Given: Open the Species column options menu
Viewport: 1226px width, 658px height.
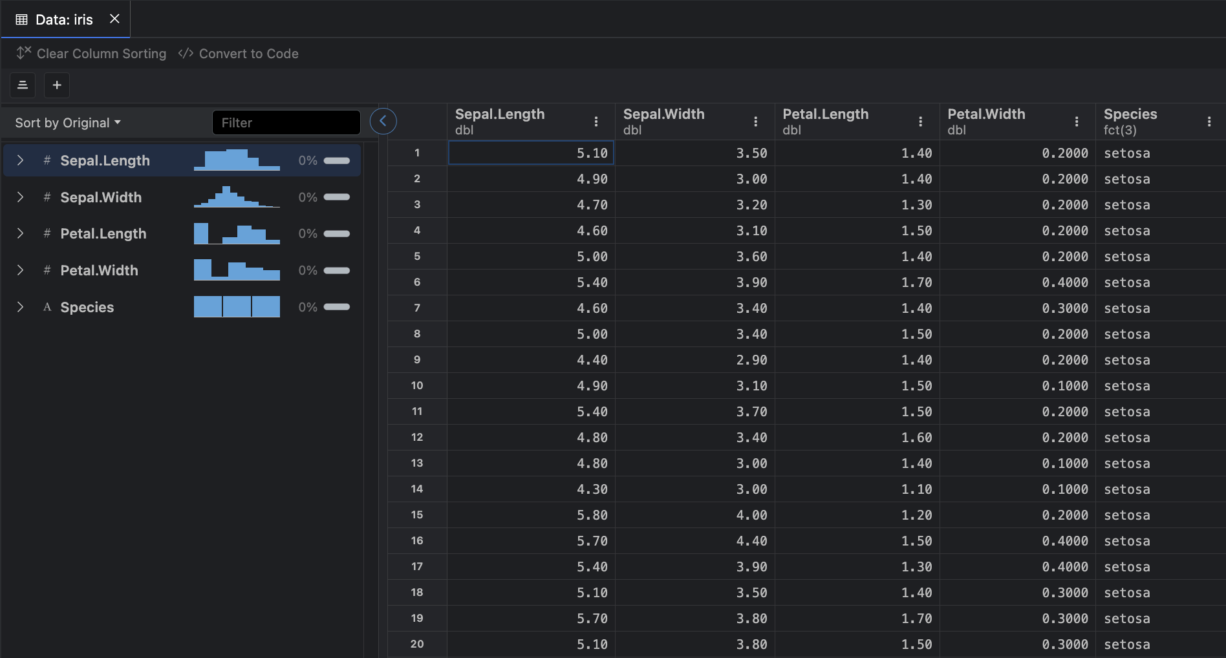Looking at the screenshot, I should (x=1209, y=122).
